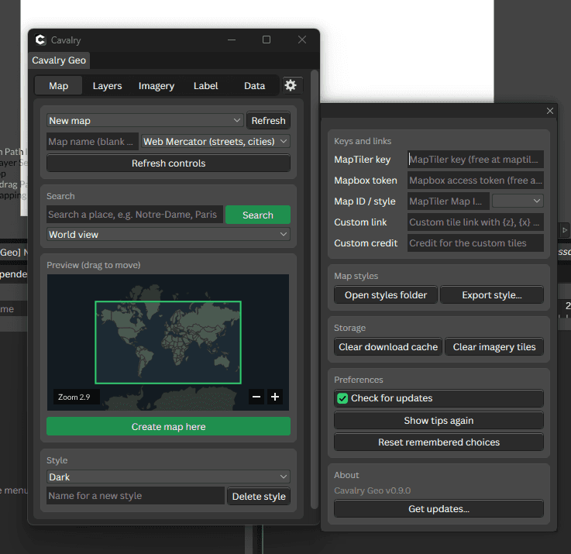Focus the Custom link input field
The width and height of the screenshot is (571, 554).
point(476,222)
